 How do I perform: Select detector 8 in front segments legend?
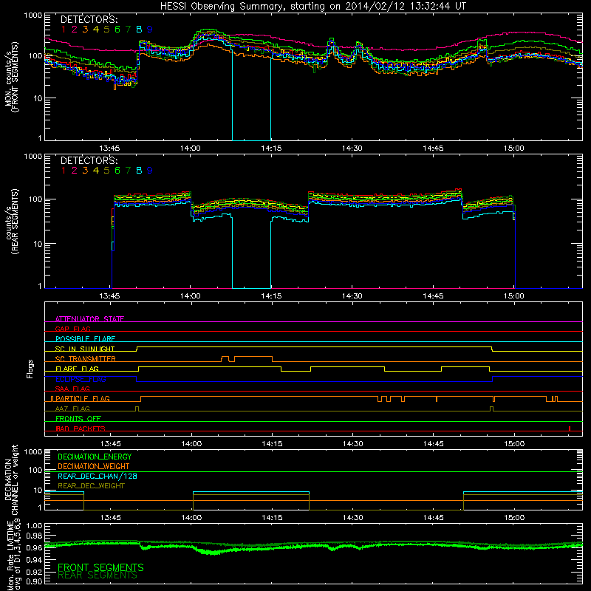coord(139,30)
